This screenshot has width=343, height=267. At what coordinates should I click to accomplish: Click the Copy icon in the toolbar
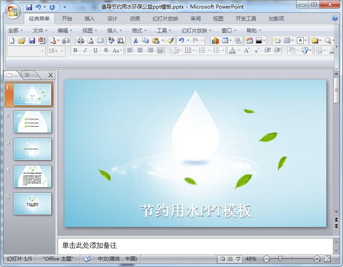pyautogui.click(x=146, y=41)
